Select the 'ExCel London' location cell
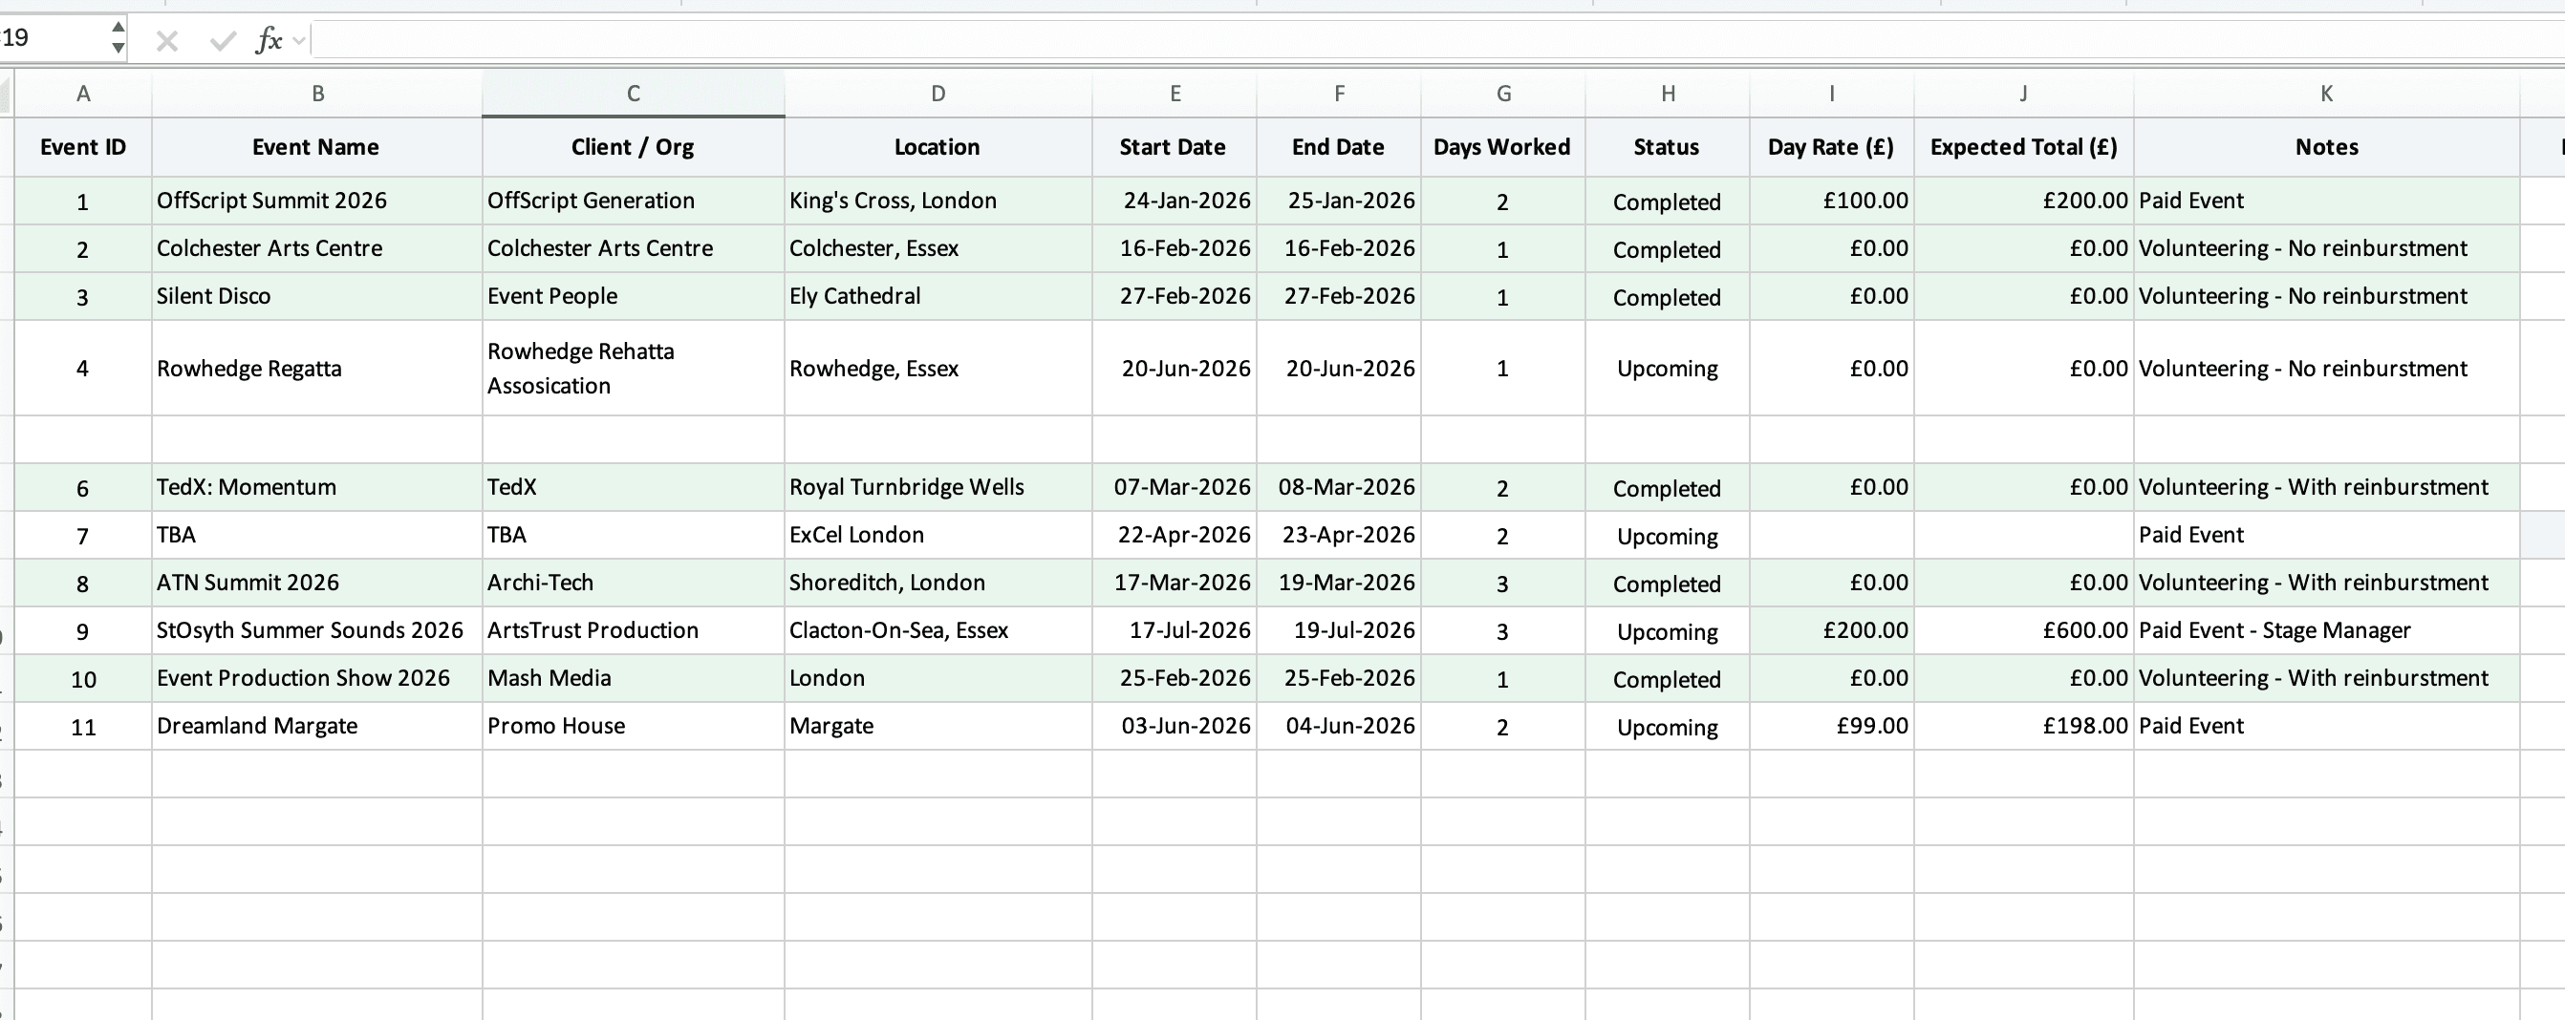2565x1020 pixels. 938,536
